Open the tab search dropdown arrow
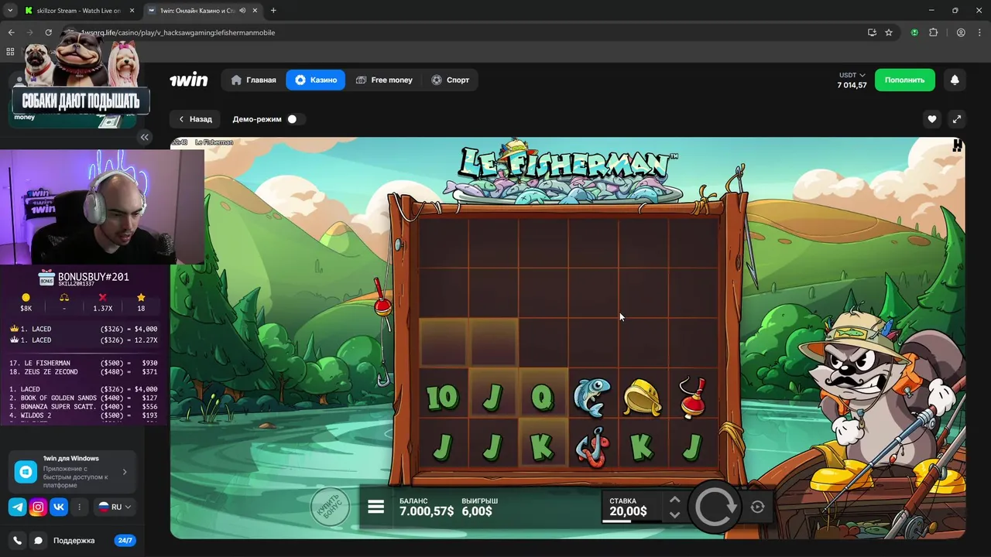This screenshot has width=991, height=557. (9, 11)
